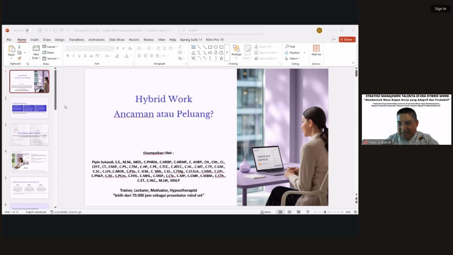Expand the Section dropdown

pos(52,58)
